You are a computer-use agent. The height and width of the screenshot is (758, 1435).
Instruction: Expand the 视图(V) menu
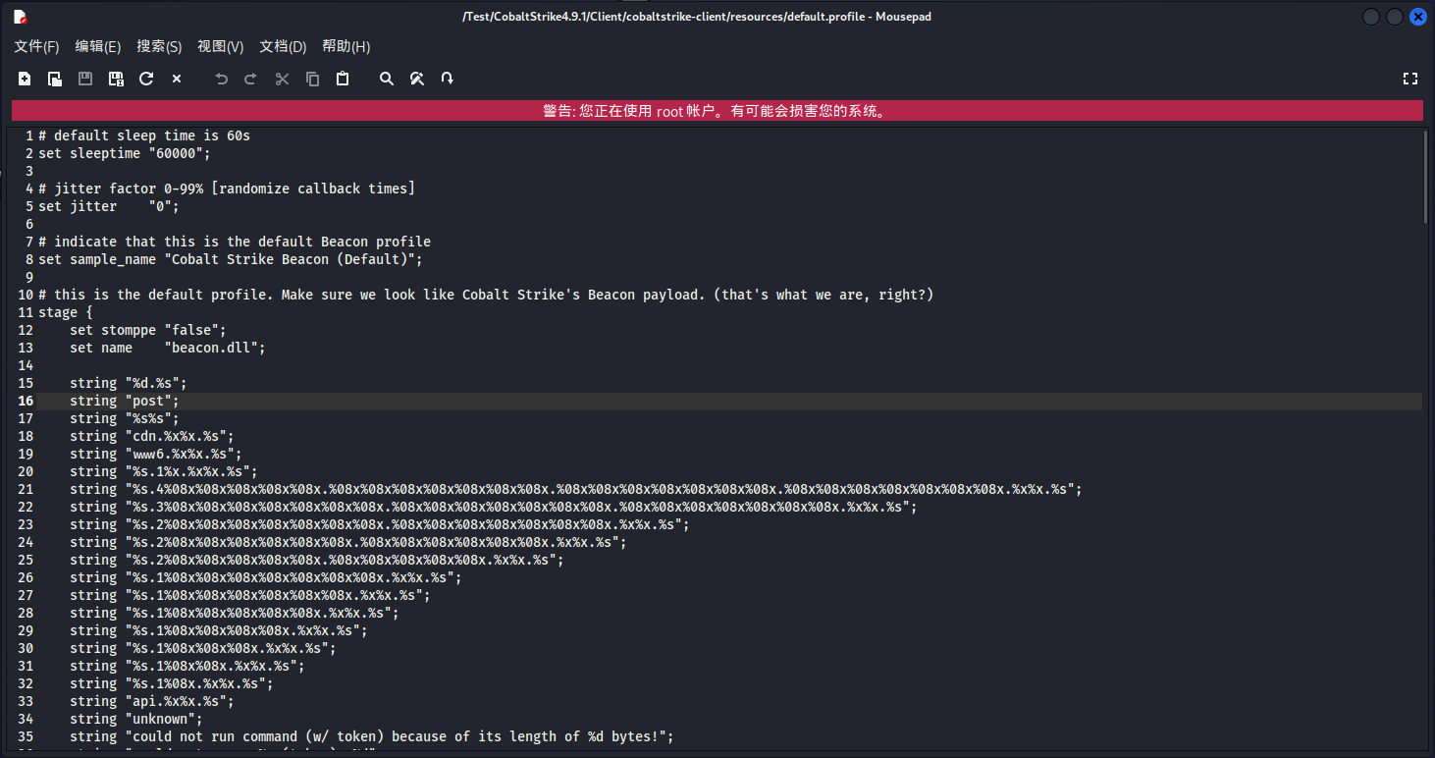pos(220,46)
